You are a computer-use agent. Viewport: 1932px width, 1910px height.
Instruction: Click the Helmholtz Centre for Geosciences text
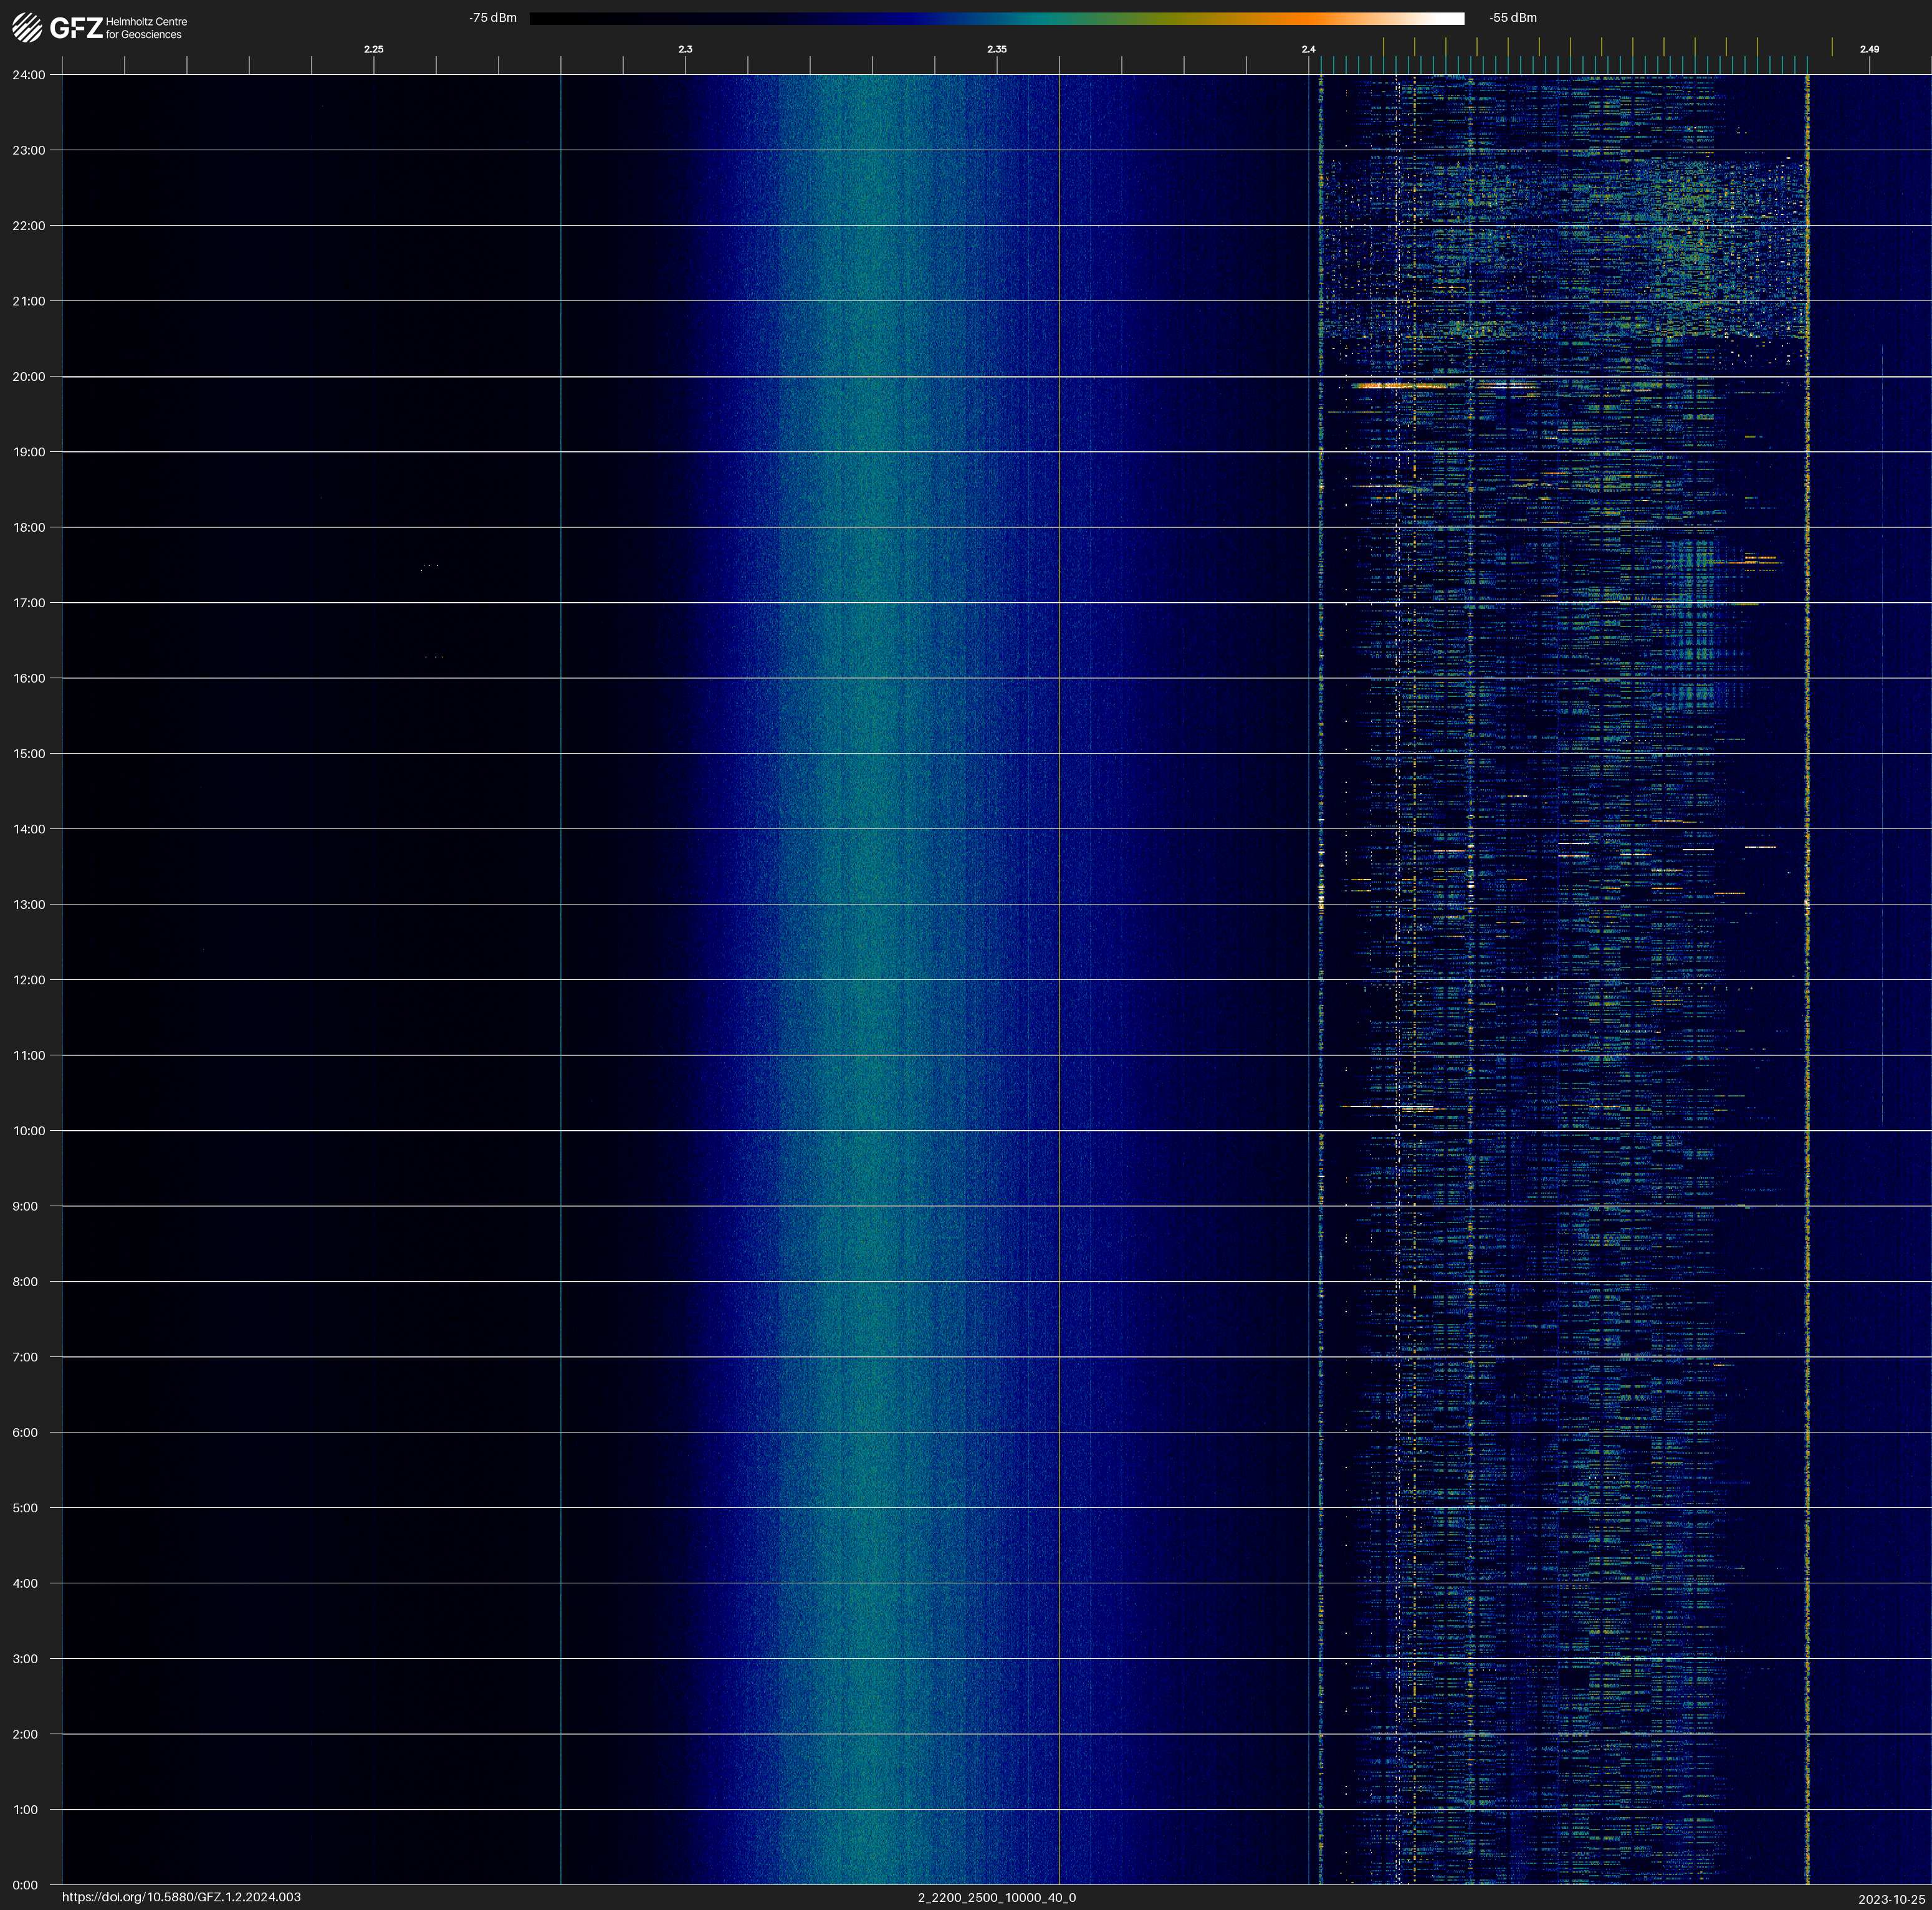tap(146, 28)
